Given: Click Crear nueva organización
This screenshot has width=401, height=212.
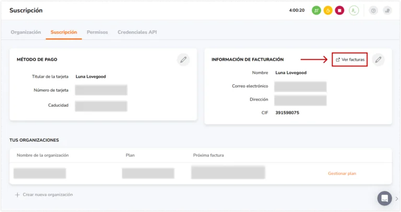Looking at the screenshot, I should click(44, 195).
